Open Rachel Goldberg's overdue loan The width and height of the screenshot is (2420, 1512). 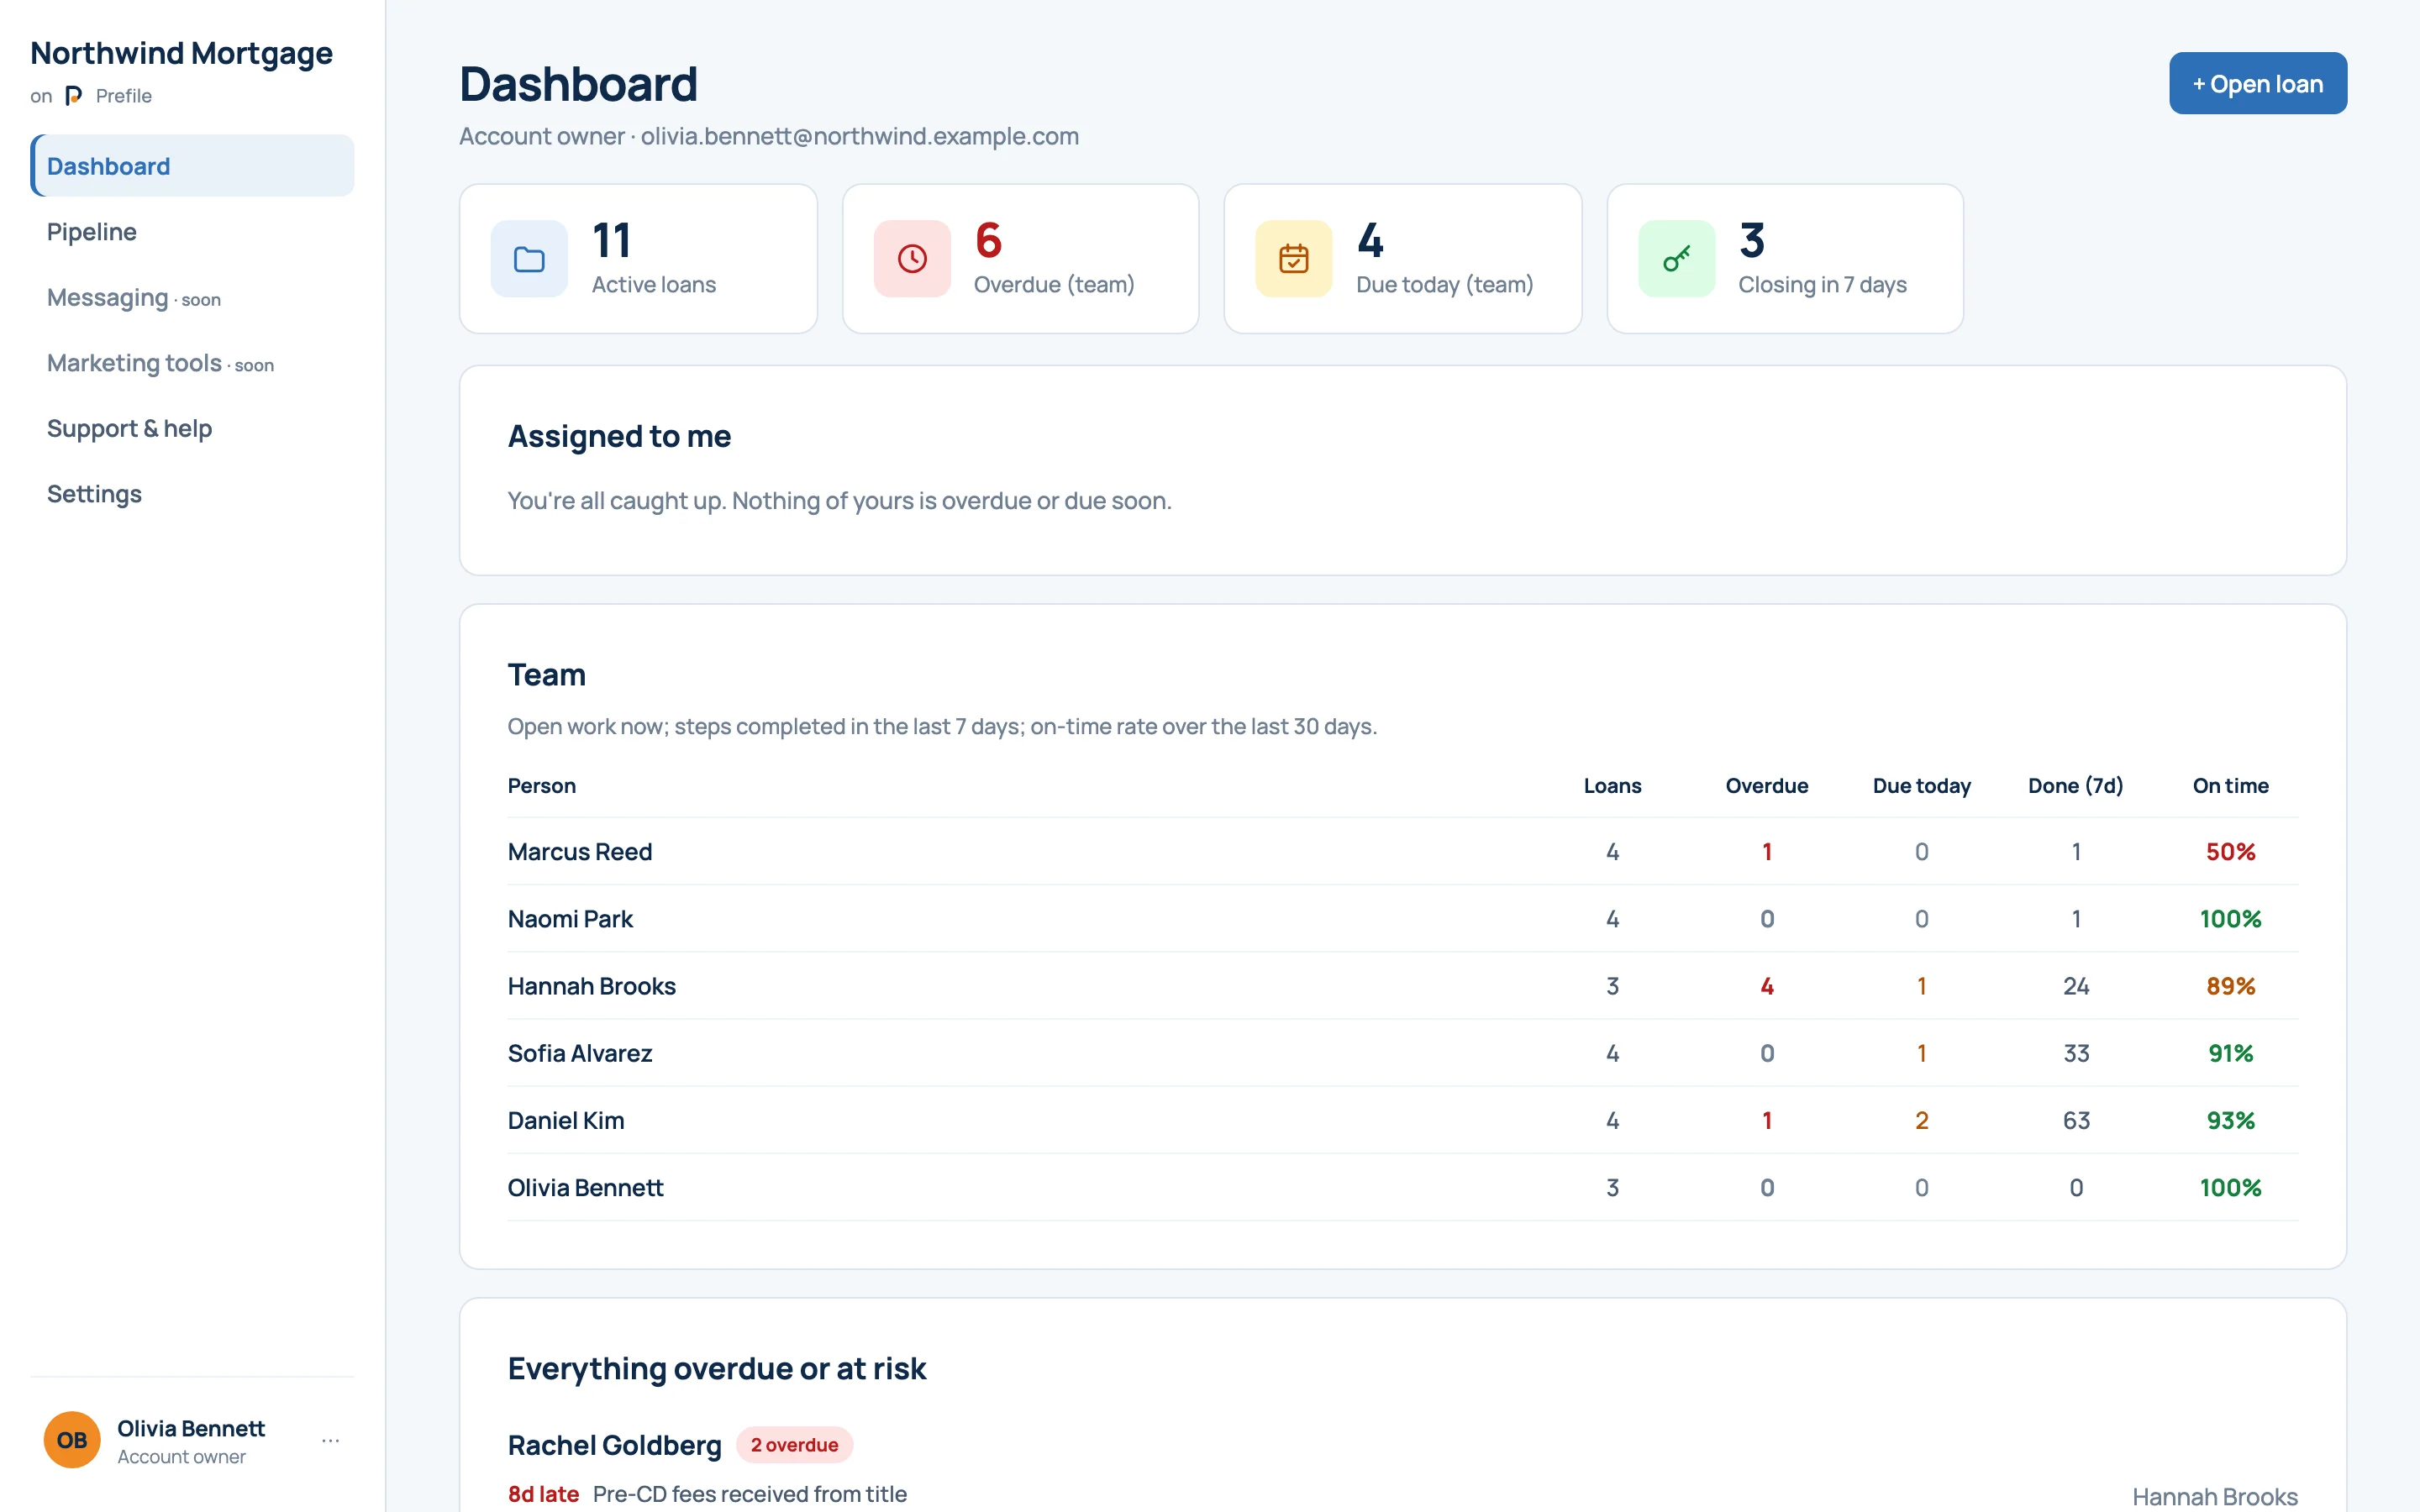click(615, 1445)
